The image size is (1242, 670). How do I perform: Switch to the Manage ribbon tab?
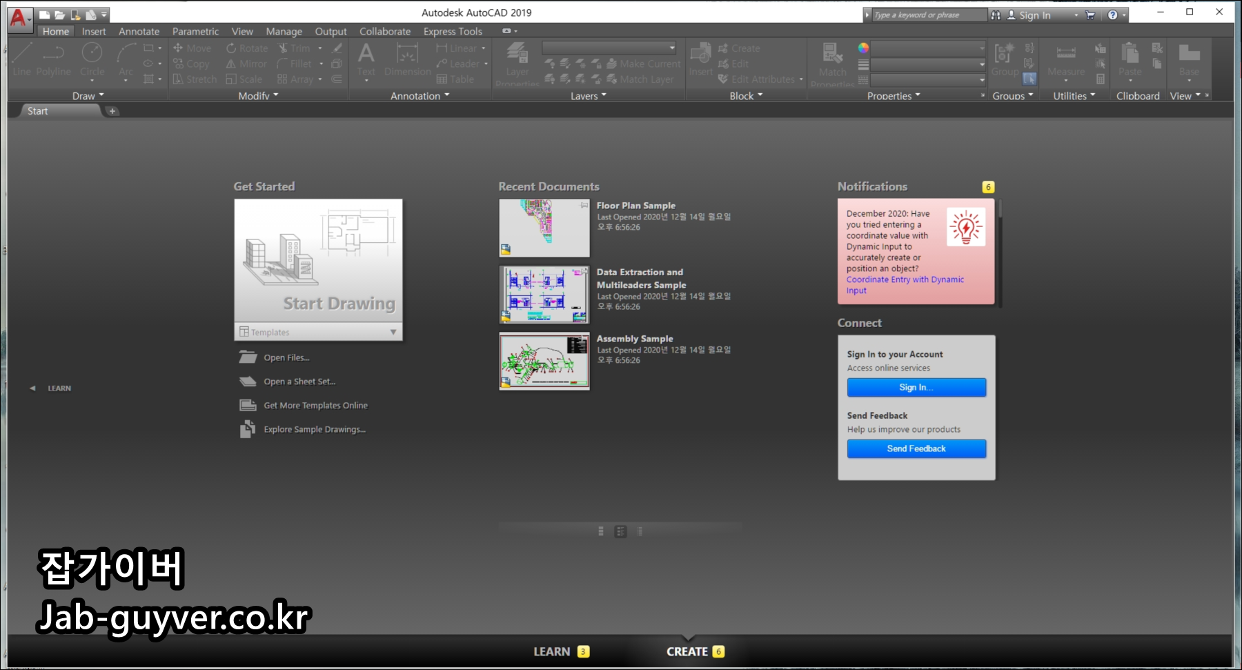click(x=284, y=31)
